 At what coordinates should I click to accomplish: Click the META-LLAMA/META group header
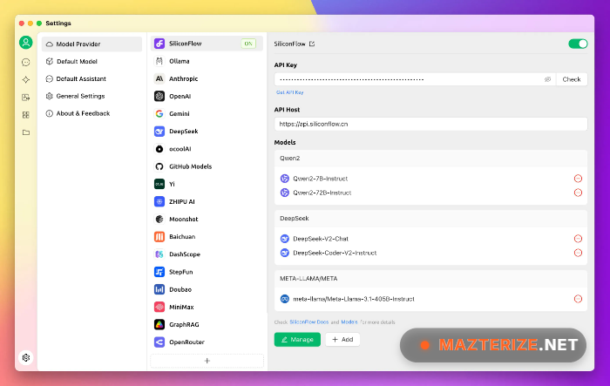[430, 279]
